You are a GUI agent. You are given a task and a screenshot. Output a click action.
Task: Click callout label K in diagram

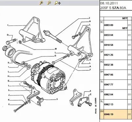coord(9,100)
